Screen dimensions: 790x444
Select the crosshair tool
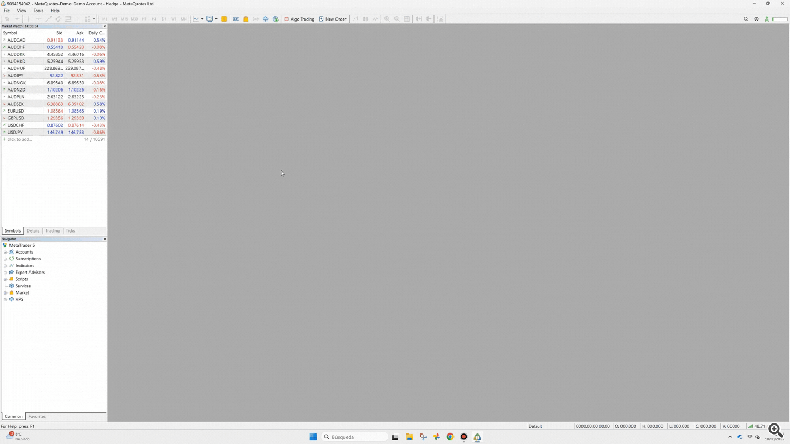(17, 19)
